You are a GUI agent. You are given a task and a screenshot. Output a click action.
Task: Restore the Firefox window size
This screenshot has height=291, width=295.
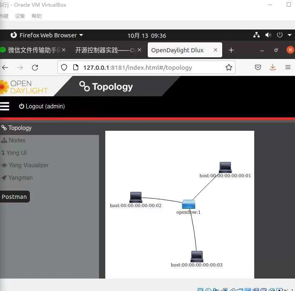(x=276, y=50)
